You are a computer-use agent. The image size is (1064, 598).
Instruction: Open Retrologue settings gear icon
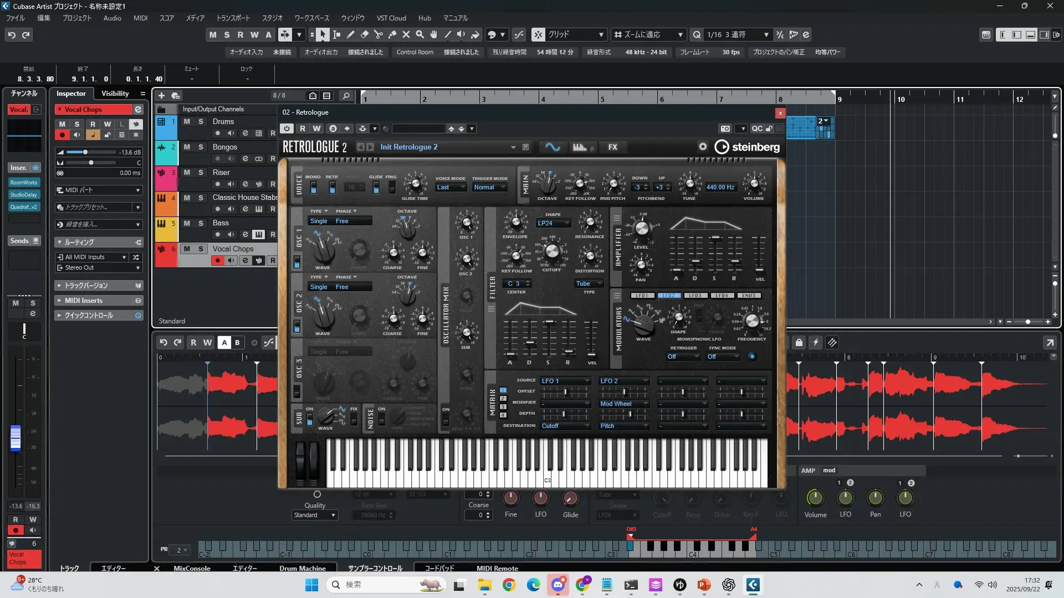click(x=703, y=147)
